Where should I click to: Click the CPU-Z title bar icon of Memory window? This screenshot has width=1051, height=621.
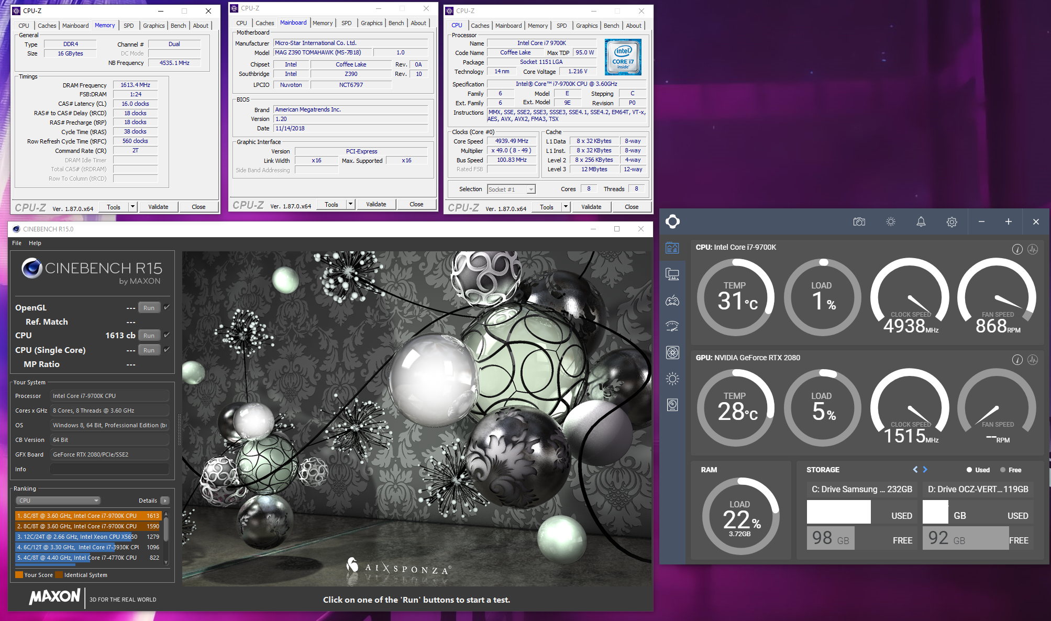tap(16, 10)
